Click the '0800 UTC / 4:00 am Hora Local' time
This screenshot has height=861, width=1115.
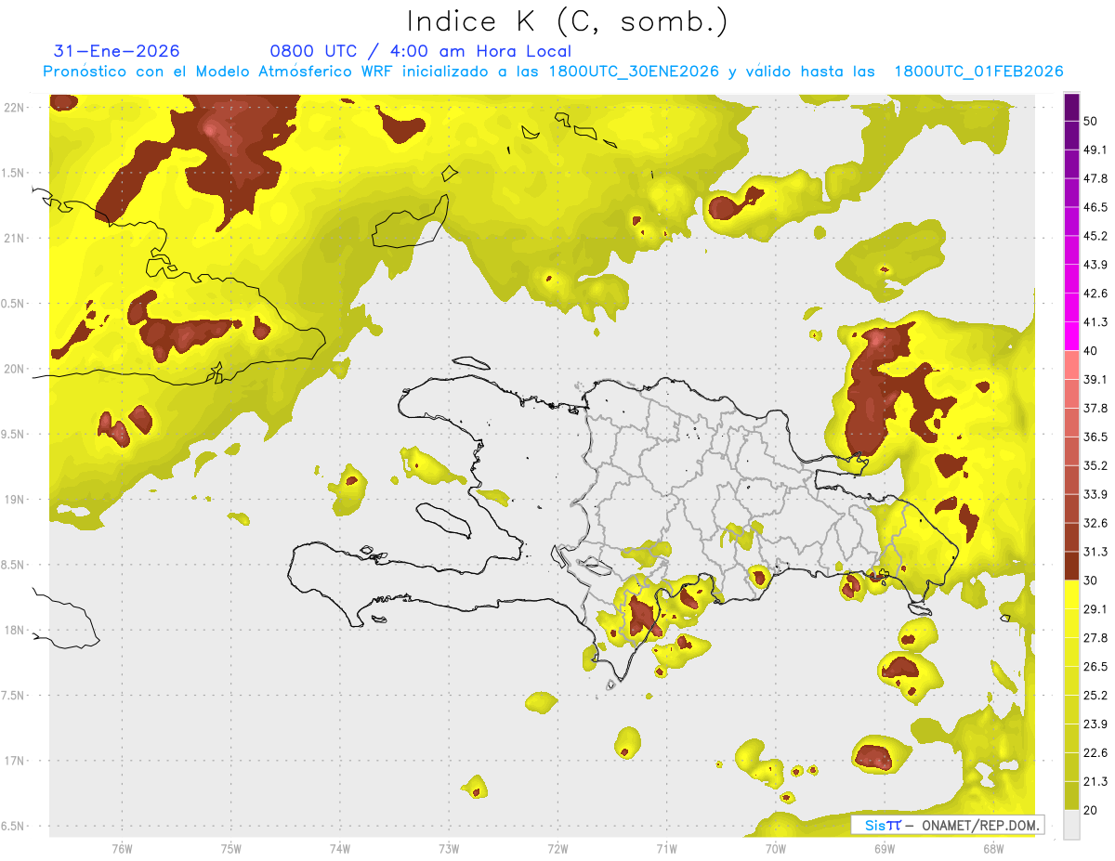coord(421,51)
